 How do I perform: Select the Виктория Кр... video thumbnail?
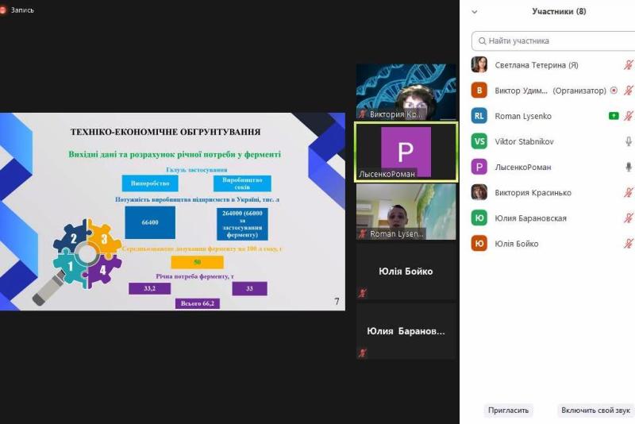click(x=406, y=92)
